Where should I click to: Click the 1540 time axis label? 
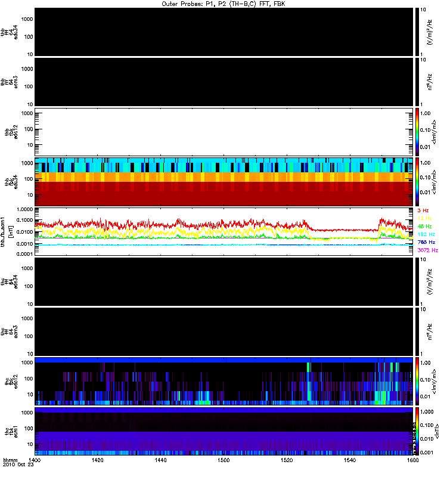[x=350, y=460]
